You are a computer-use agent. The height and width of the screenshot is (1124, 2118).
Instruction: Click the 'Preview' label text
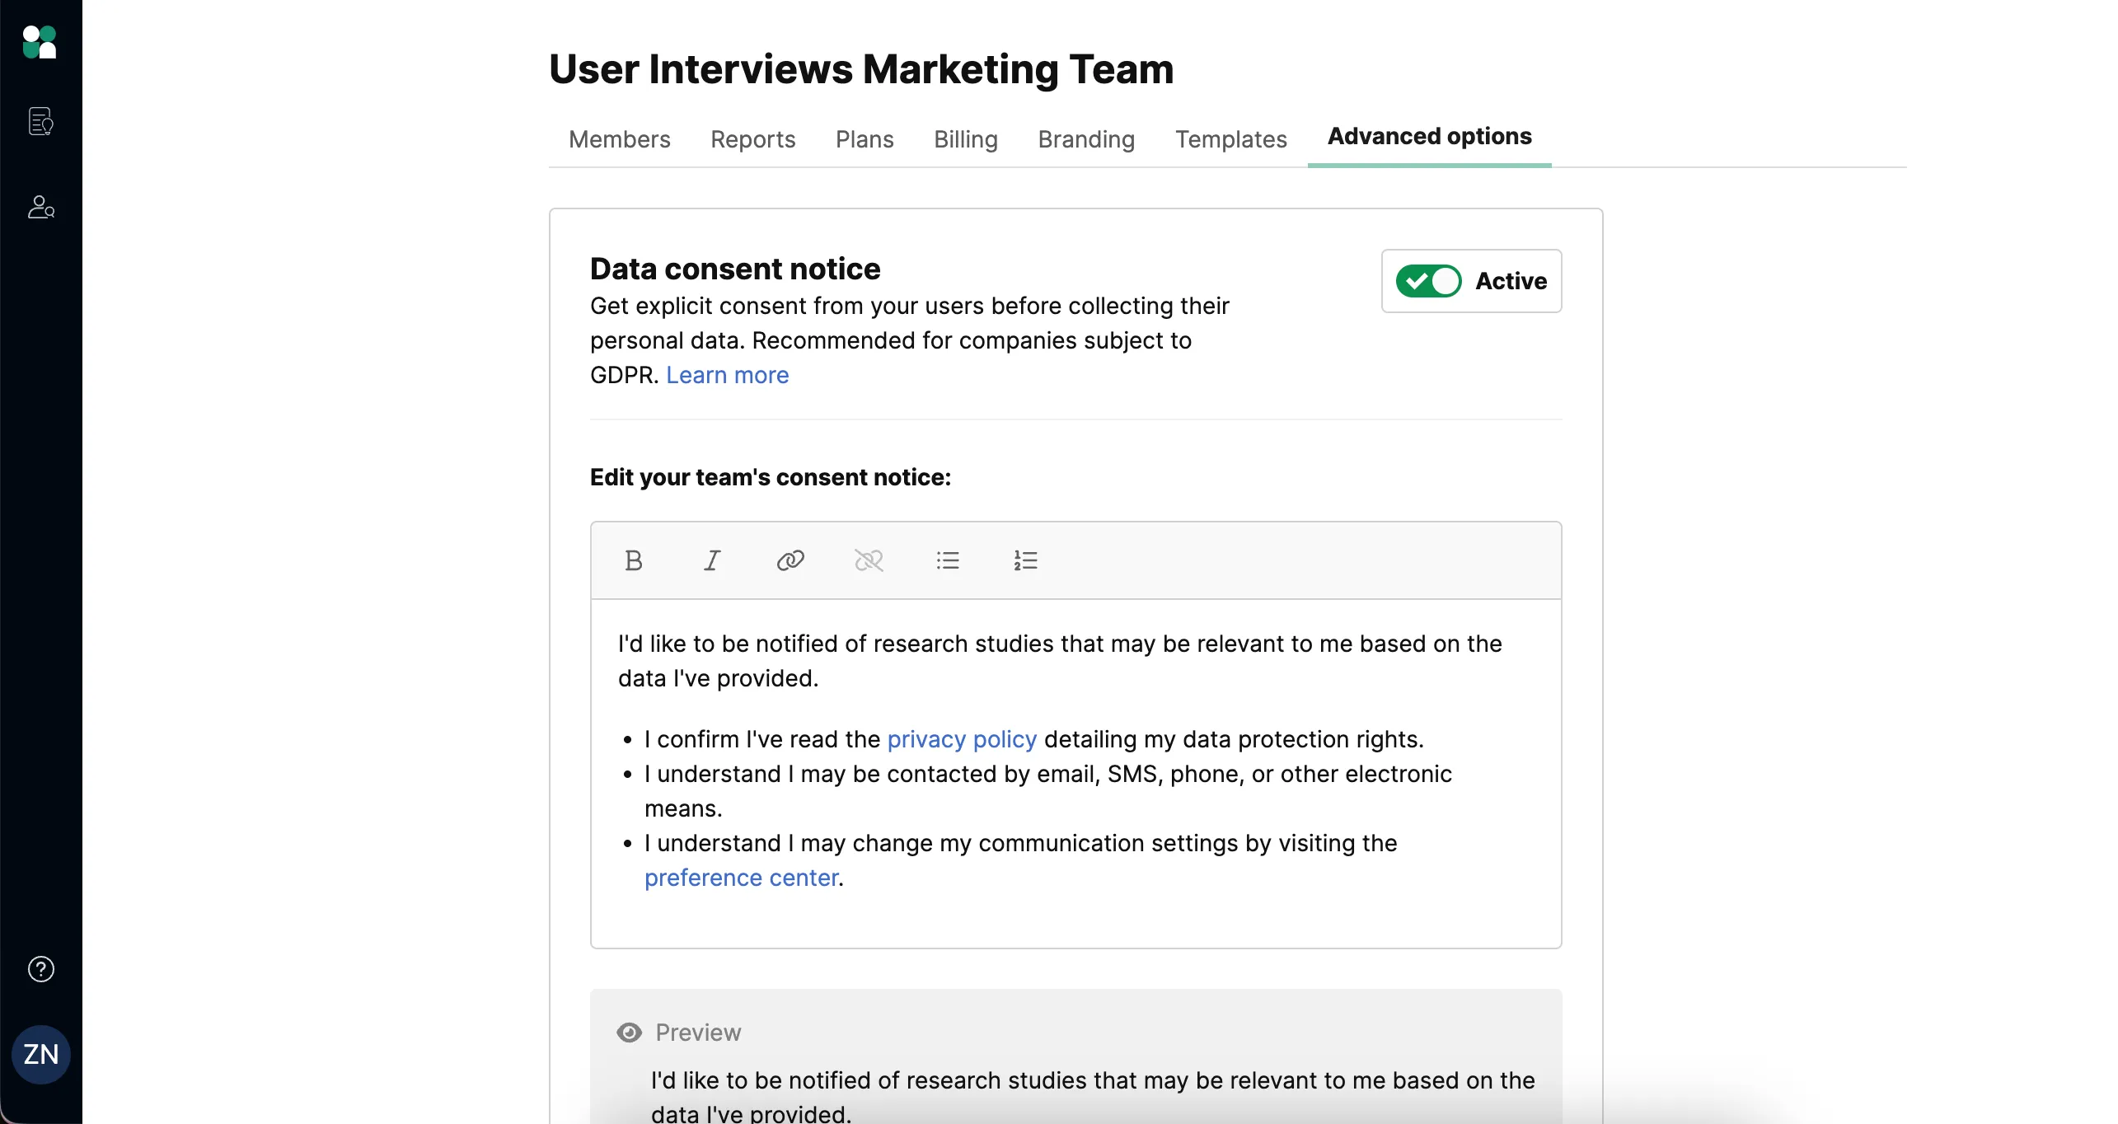pyautogui.click(x=698, y=1033)
